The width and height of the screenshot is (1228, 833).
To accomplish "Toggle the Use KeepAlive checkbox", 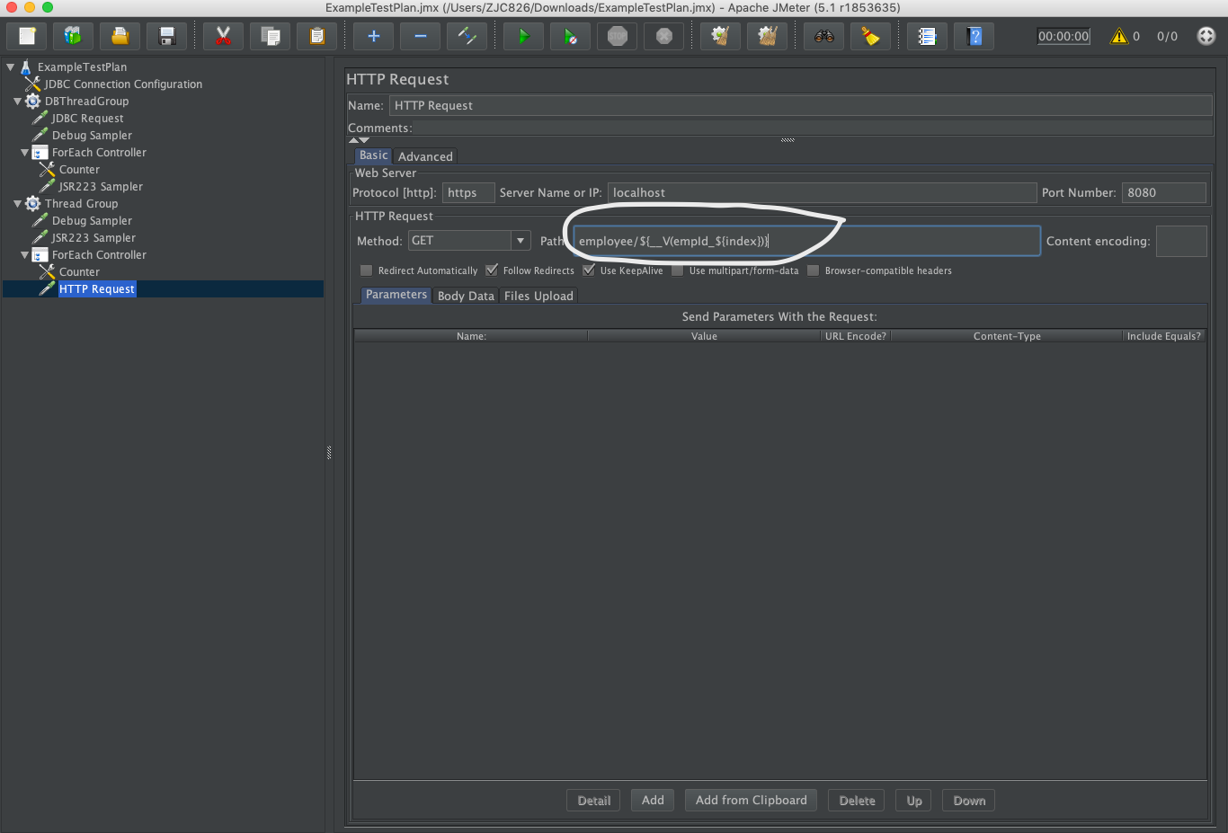I will 589,270.
